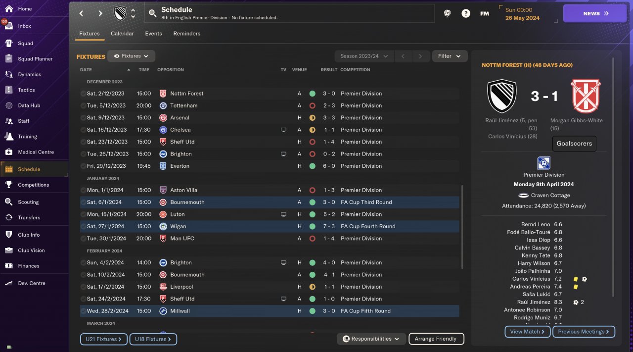
Task: Click the Schedule search field
Action: click(289, 13)
